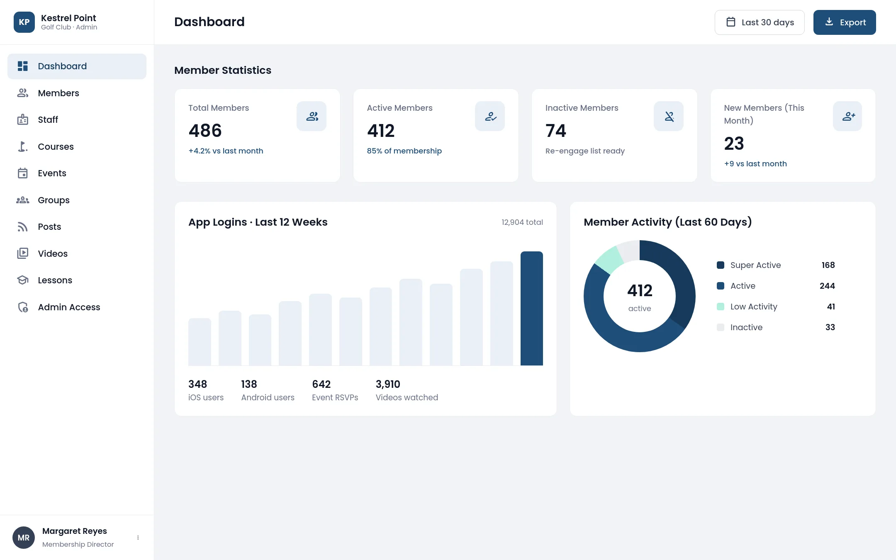Click the Dashboard grid icon in sidebar

(x=23, y=66)
